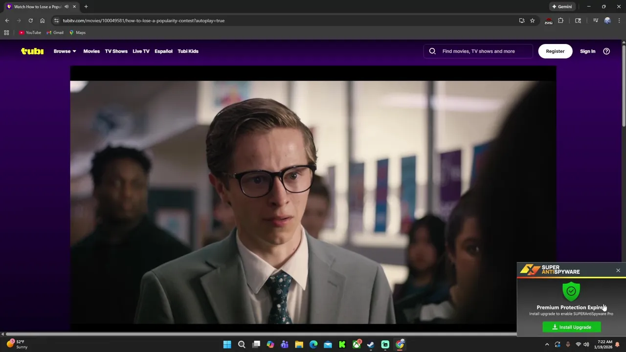Screen dimensions: 626x352
Task: Install the Tubi app from the address bar icon
Action: [x=522, y=21]
